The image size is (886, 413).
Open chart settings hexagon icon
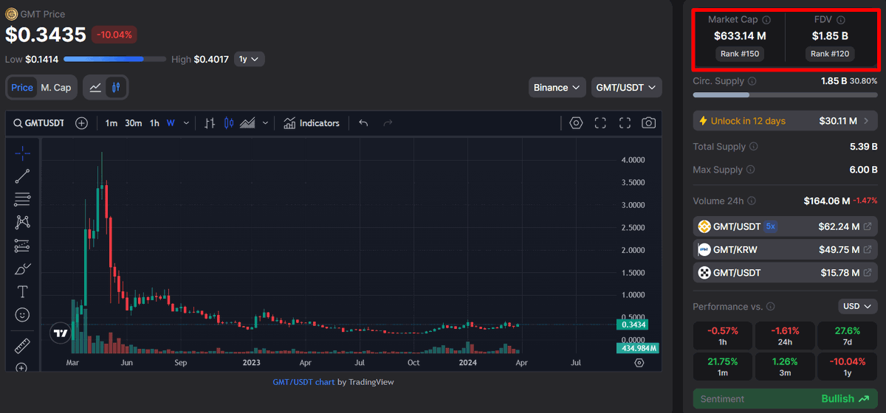[576, 123]
